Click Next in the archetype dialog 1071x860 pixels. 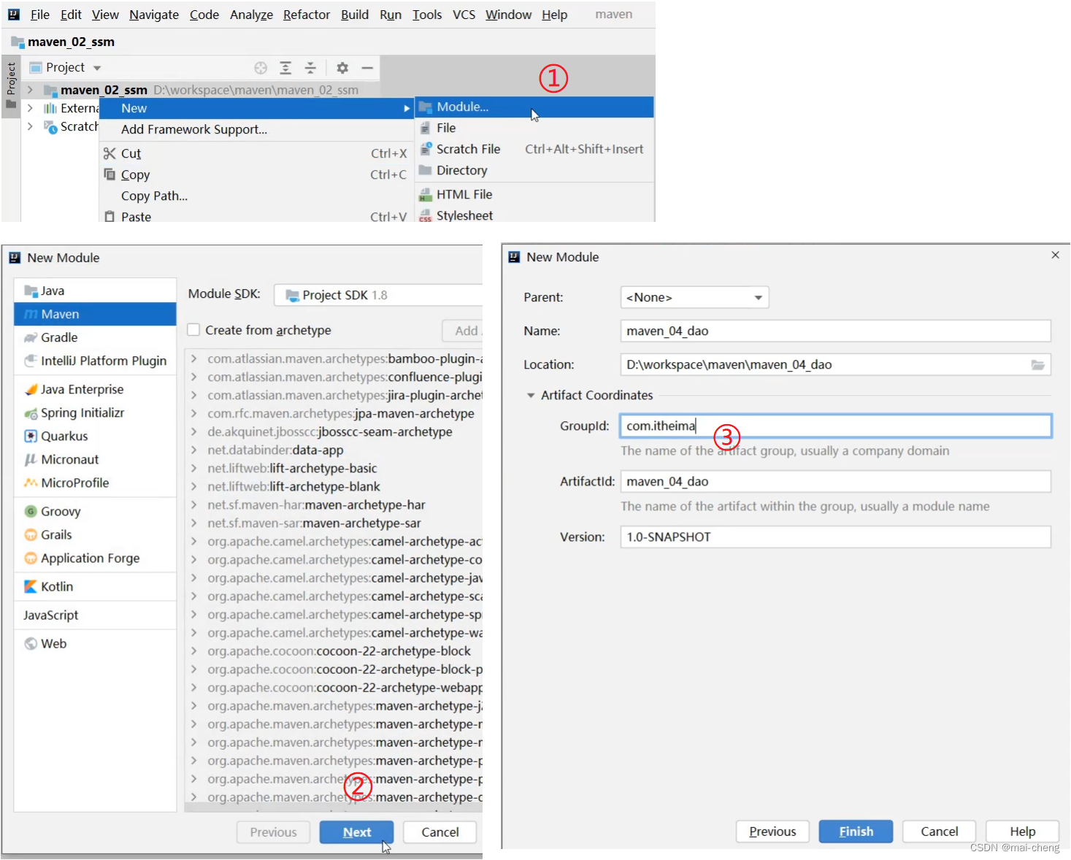357,832
